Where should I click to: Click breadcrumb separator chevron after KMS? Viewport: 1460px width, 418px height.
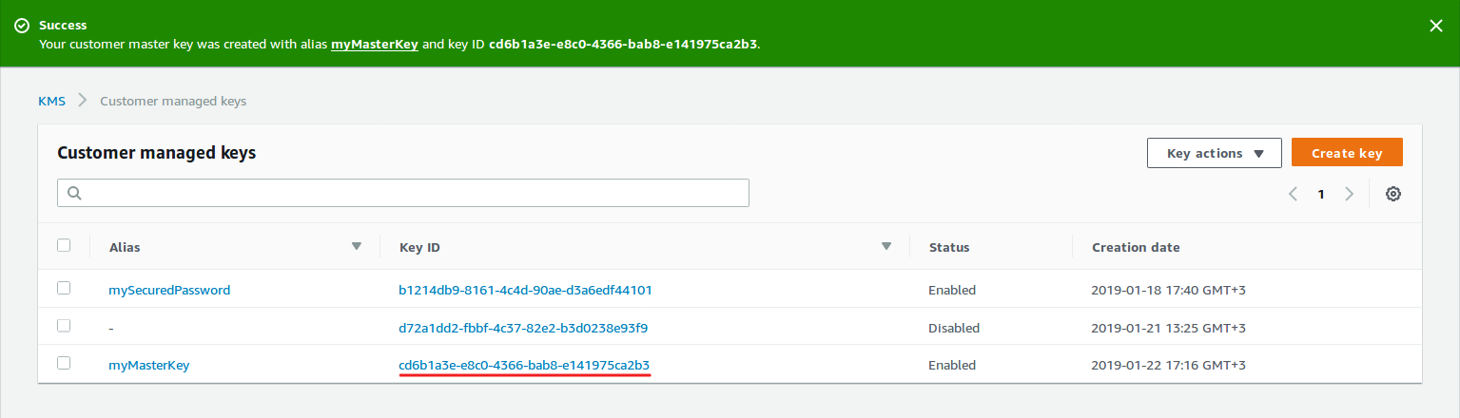tap(83, 101)
